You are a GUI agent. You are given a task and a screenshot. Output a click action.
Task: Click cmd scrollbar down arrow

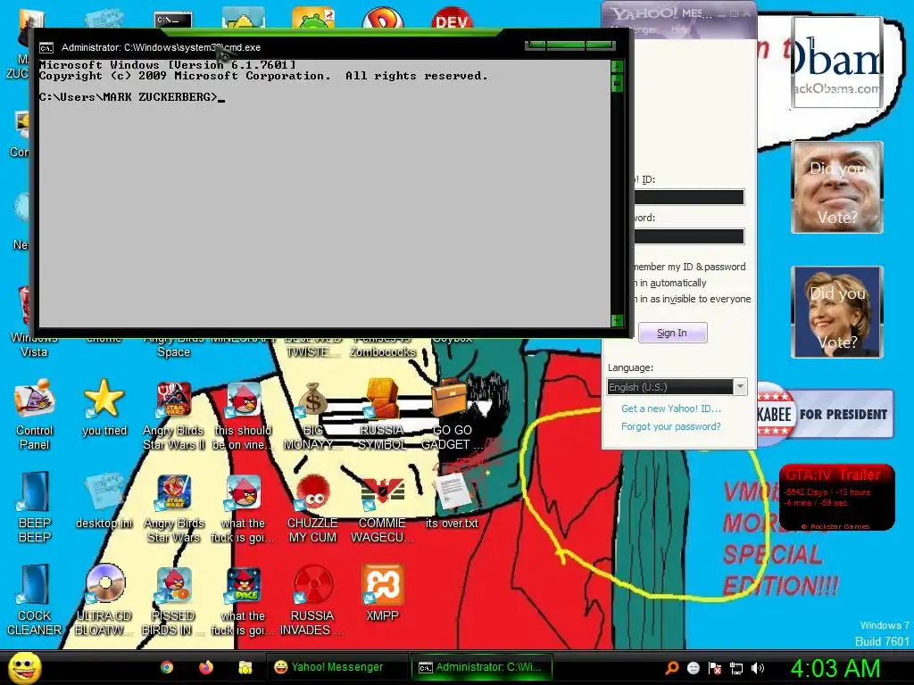pyautogui.click(x=618, y=320)
